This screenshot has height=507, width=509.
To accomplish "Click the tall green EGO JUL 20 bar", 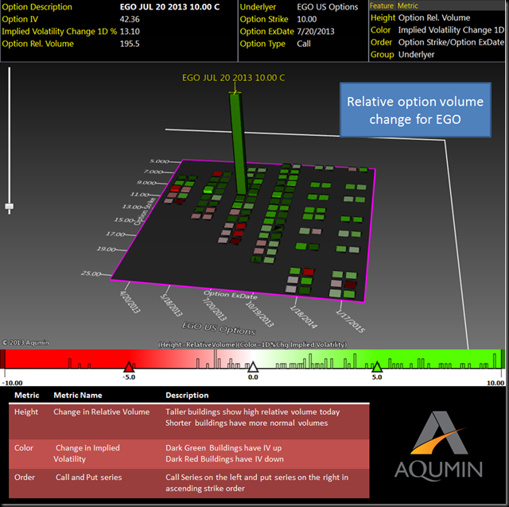I will pos(239,143).
